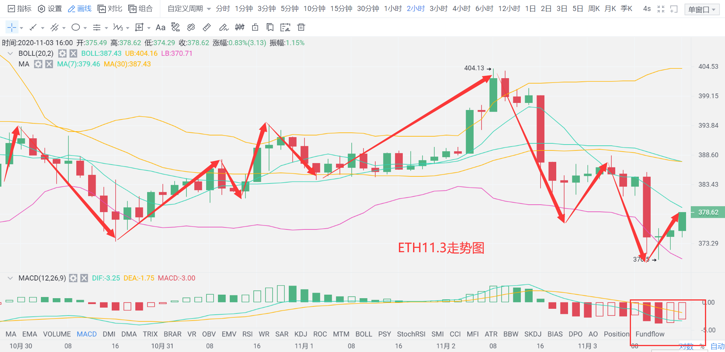Remove the BOLL indicator with X
This screenshot has height=352, width=725.
[73, 53]
